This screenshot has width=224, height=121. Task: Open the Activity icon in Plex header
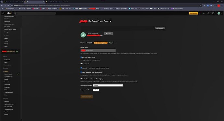[x=204, y=13]
